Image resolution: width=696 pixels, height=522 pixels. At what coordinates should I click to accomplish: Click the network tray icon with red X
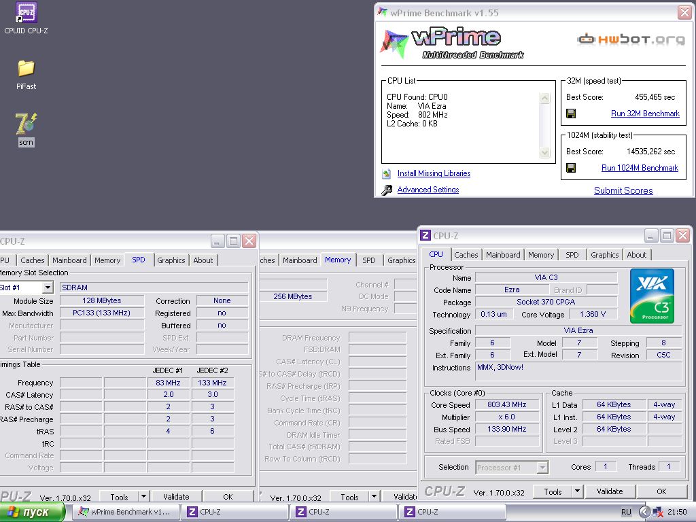click(658, 512)
